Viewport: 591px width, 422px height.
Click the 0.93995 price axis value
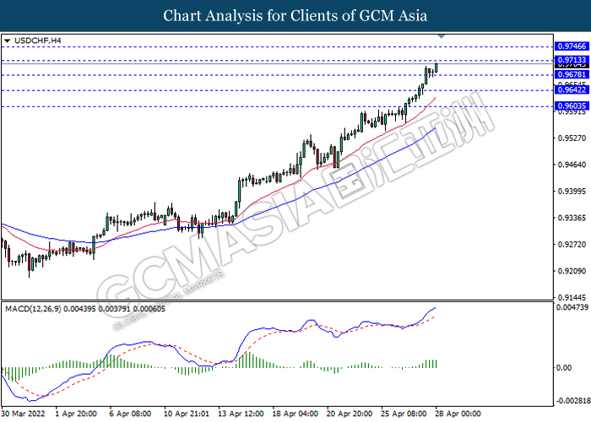pyautogui.click(x=572, y=192)
